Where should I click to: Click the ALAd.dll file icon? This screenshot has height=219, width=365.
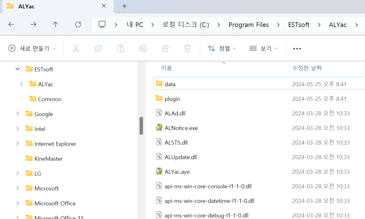pyautogui.click(x=159, y=113)
